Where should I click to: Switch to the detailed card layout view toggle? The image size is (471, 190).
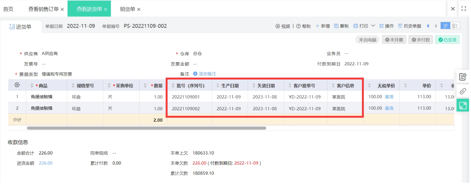pos(455,26)
